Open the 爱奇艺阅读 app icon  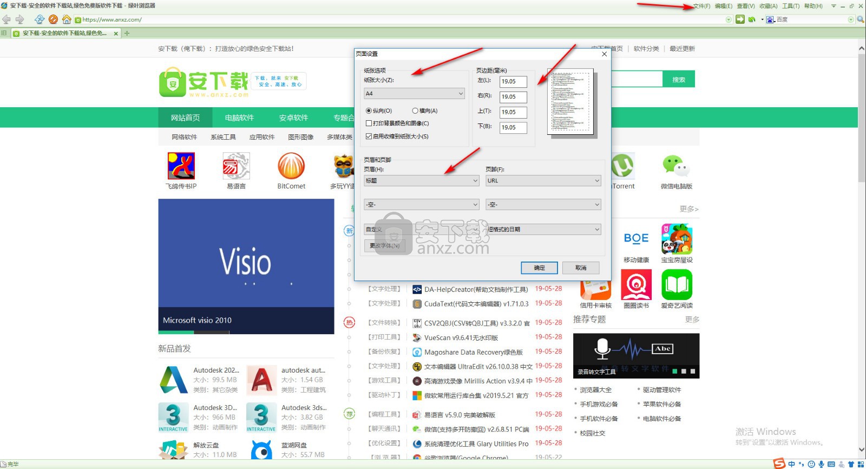tap(677, 284)
